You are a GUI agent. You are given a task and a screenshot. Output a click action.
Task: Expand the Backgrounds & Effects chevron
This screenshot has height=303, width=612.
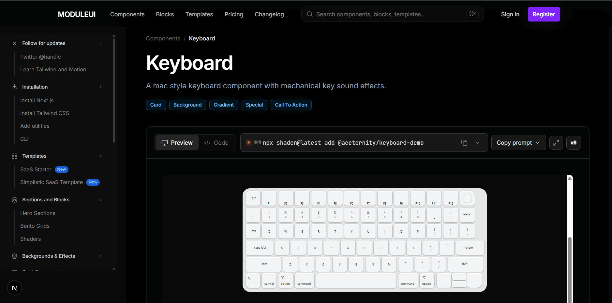(x=100, y=256)
